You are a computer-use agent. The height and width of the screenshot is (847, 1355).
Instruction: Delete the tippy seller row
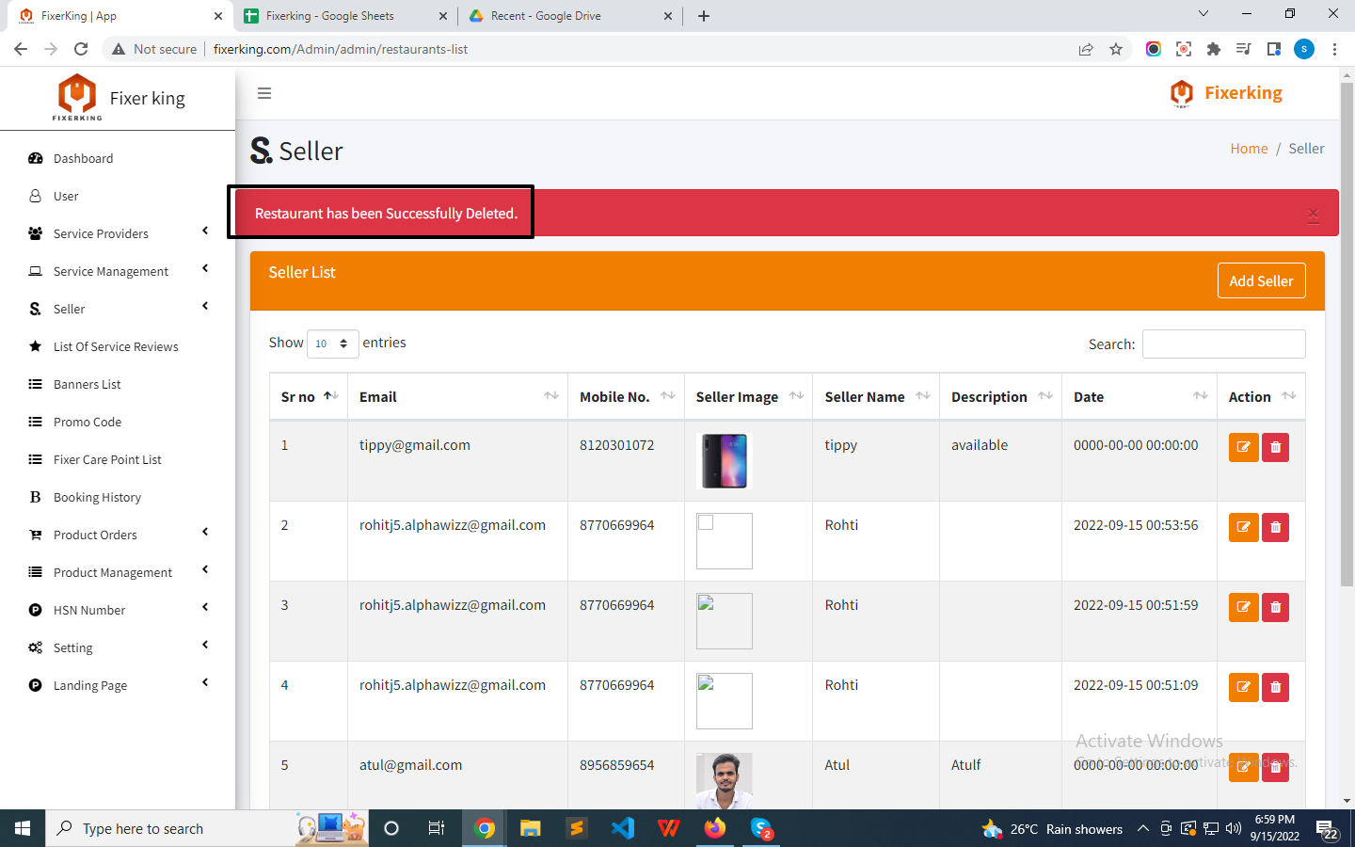coord(1275,447)
